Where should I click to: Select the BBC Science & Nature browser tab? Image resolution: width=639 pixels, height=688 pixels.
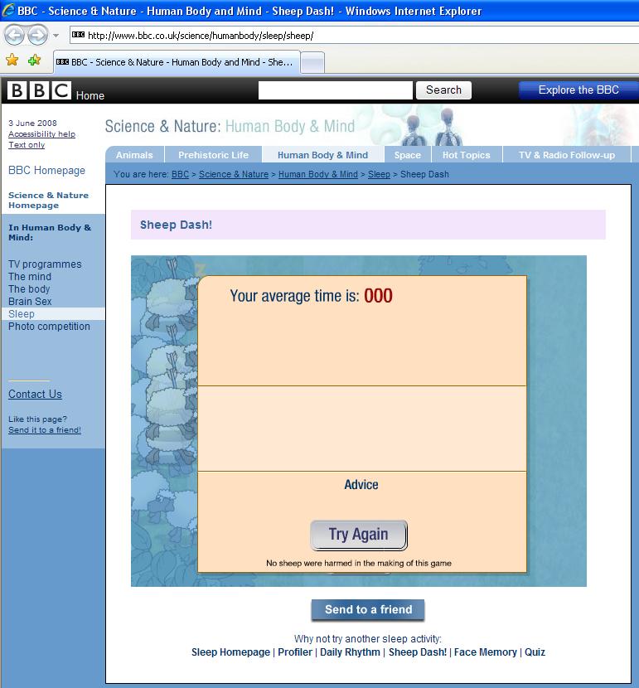(177, 62)
